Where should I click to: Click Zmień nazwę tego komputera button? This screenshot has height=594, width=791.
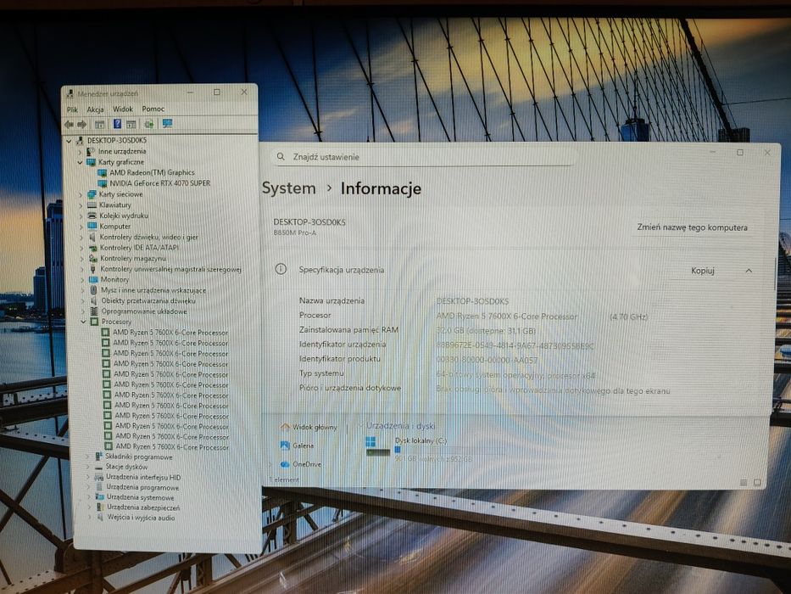[x=692, y=227]
